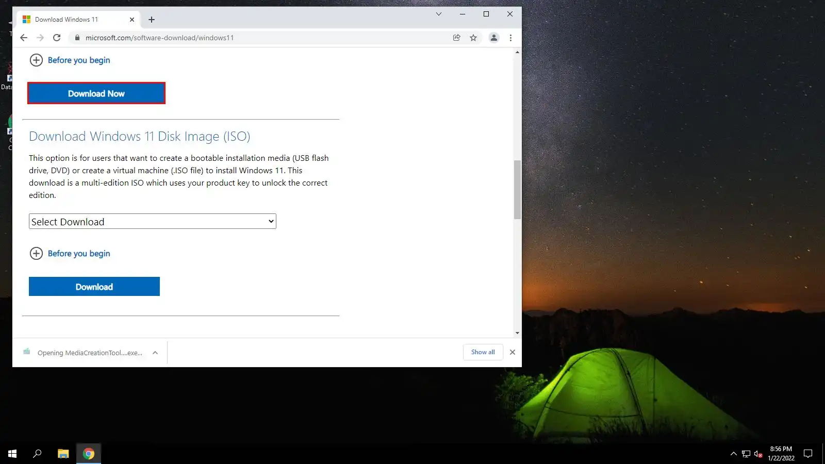Reload the Microsoft download page
This screenshot has height=464, width=825.
tap(57, 38)
